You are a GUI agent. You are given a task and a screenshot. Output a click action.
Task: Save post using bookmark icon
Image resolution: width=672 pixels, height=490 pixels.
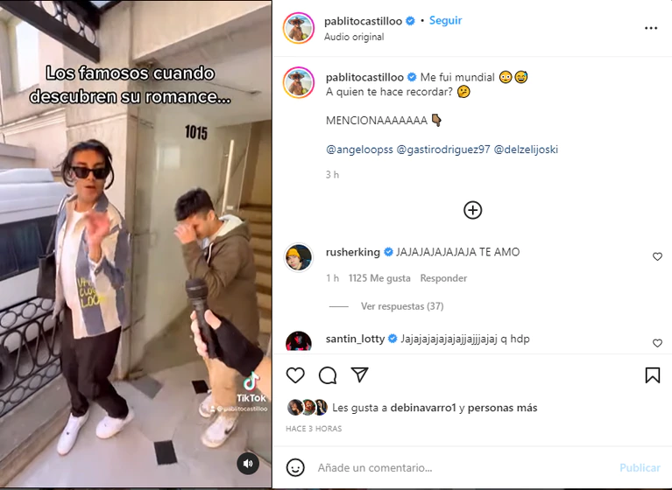(652, 375)
